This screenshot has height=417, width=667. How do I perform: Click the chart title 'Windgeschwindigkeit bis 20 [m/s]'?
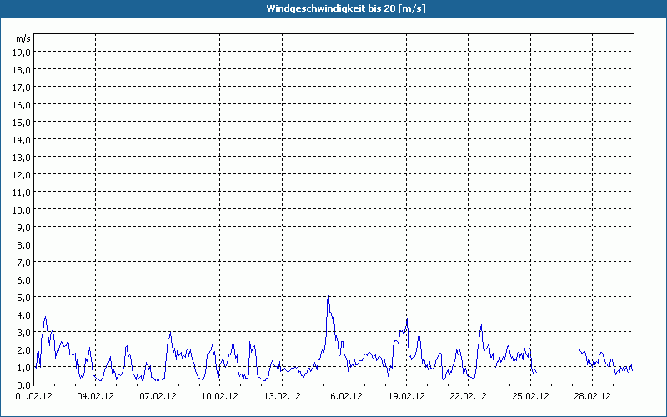point(346,8)
